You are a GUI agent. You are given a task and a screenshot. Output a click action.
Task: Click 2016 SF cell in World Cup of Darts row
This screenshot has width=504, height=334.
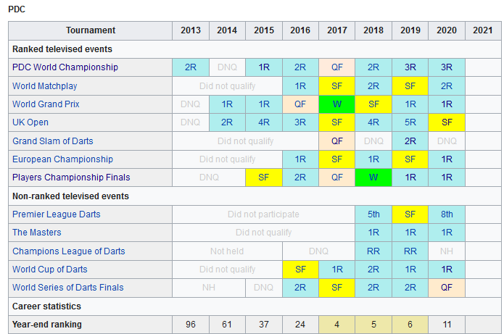pyautogui.click(x=300, y=269)
